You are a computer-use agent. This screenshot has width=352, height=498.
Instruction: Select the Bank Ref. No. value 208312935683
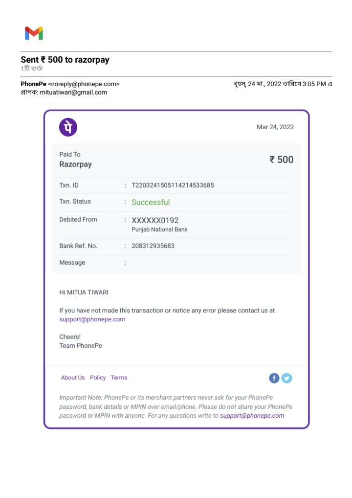tap(153, 246)
